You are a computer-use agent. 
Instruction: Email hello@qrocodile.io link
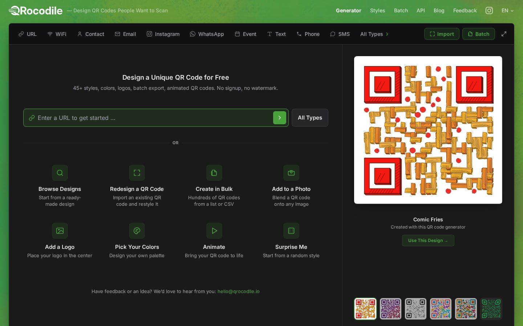[x=239, y=291]
